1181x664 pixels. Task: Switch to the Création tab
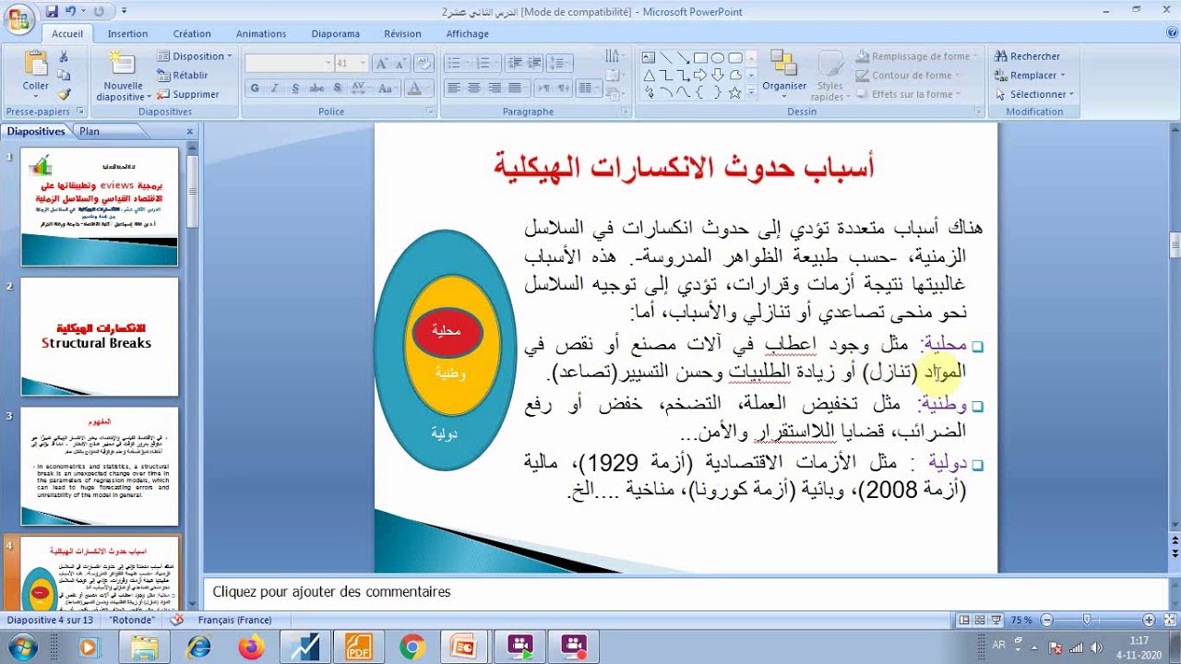192,34
